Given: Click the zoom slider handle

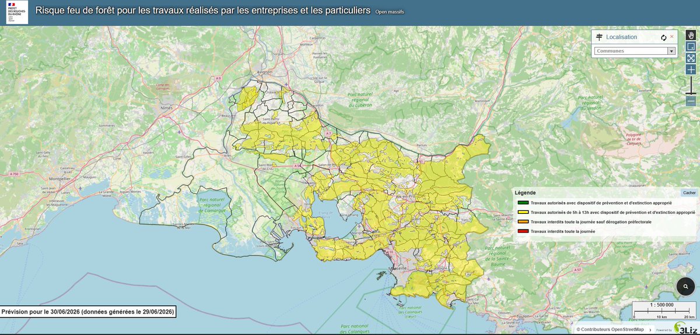Looking at the screenshot, I should [x=691, y=93].
